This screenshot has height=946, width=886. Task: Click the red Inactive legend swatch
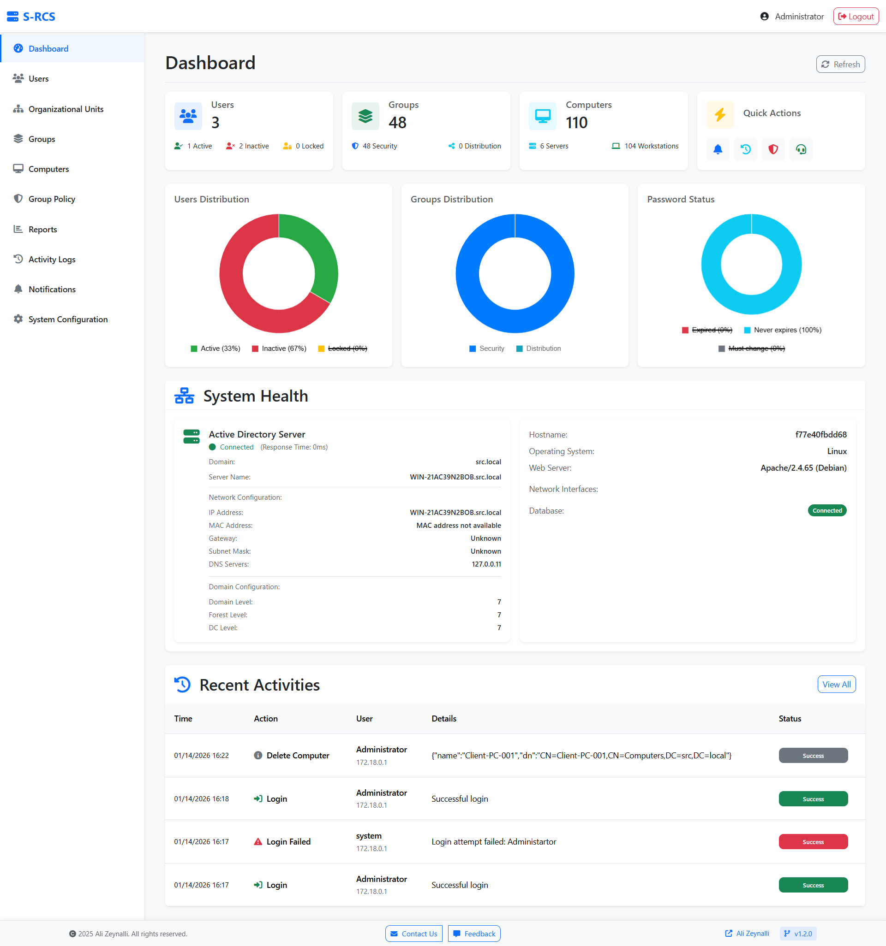pos(255,349)
